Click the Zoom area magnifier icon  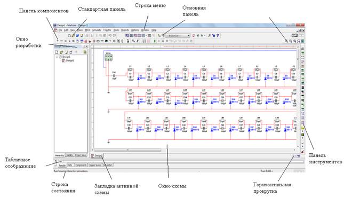coord(294,41)
